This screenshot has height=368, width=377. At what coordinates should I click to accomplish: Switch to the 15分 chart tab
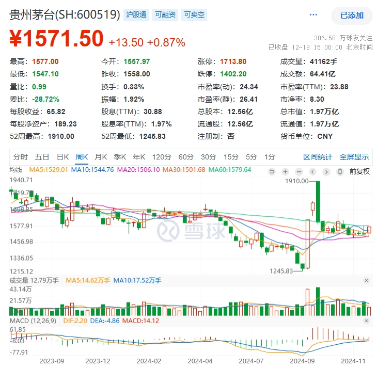click(231, 157)
